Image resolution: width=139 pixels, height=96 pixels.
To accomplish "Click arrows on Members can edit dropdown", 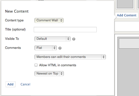I will (x=103, y=57).
